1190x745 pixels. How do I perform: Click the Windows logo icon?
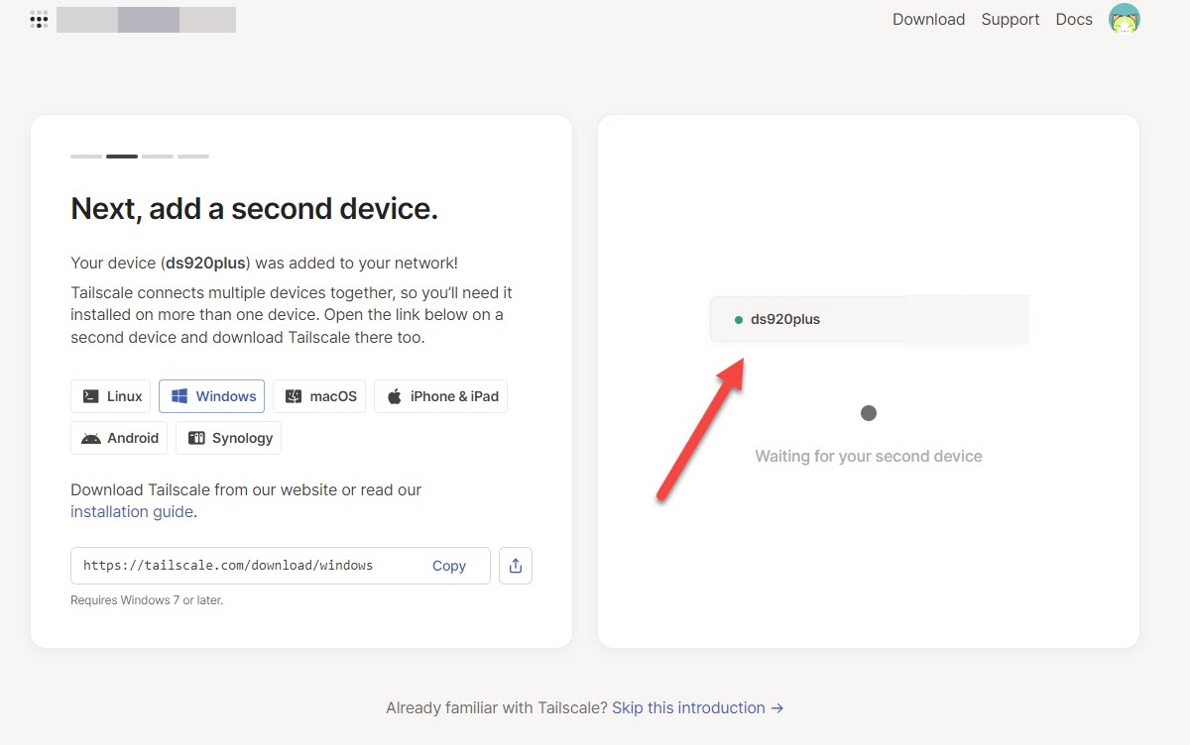tap(179, 396)
